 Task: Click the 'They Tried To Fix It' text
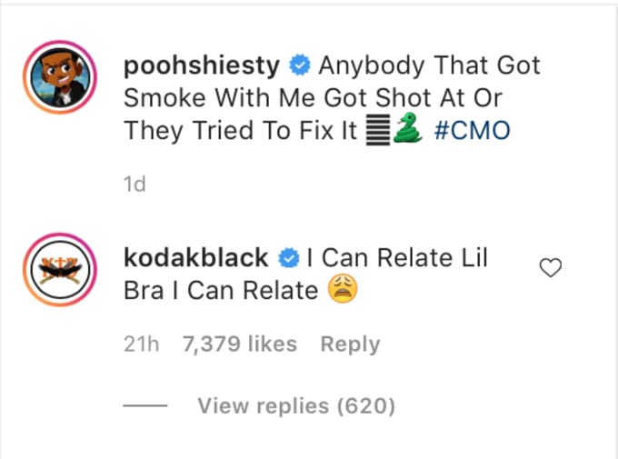[x=241, y=131]
